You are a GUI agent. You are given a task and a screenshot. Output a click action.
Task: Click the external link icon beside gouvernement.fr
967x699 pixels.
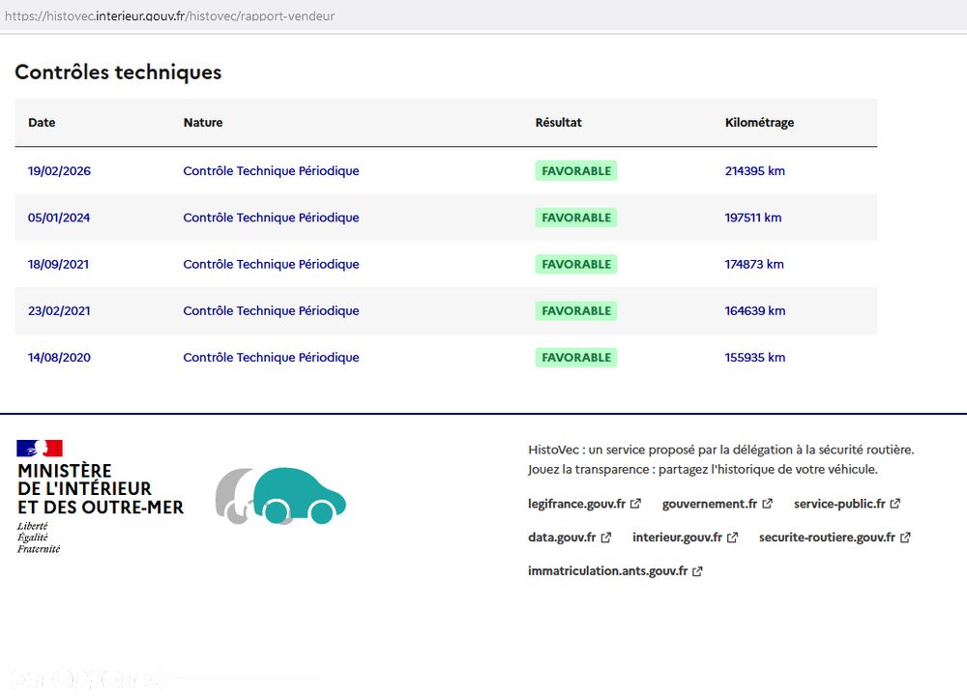point(767,504)
